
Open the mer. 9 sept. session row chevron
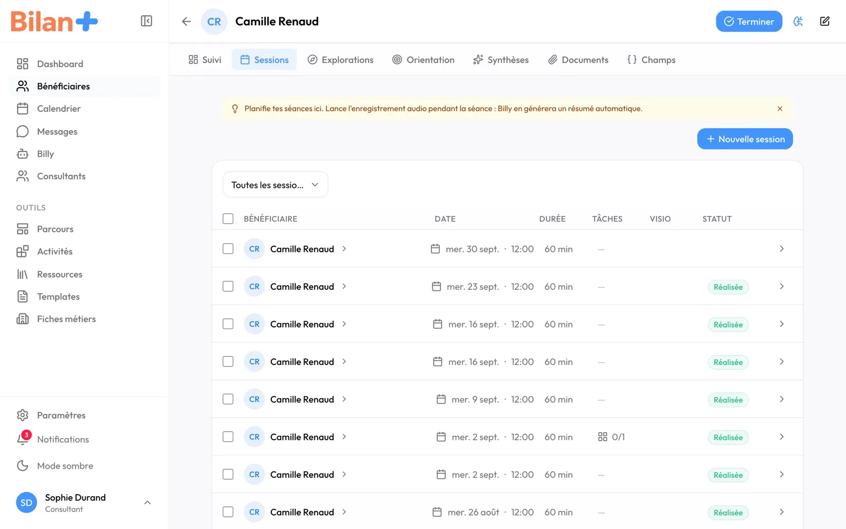pyautogui.click(x=781, y=399)
